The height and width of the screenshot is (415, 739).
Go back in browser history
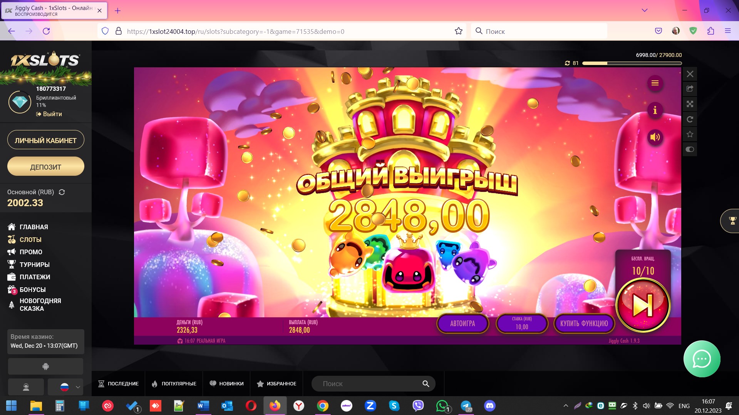click(x=12, y=31)
